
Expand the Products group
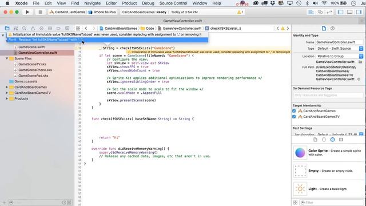7,98
